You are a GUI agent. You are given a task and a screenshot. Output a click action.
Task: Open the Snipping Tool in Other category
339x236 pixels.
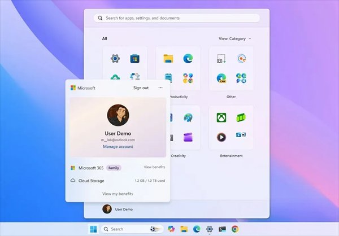(x=221, y=59)
